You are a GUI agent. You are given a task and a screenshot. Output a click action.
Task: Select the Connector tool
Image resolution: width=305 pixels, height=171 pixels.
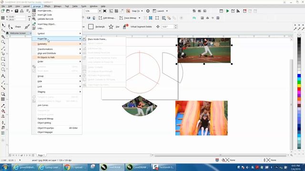3,87
